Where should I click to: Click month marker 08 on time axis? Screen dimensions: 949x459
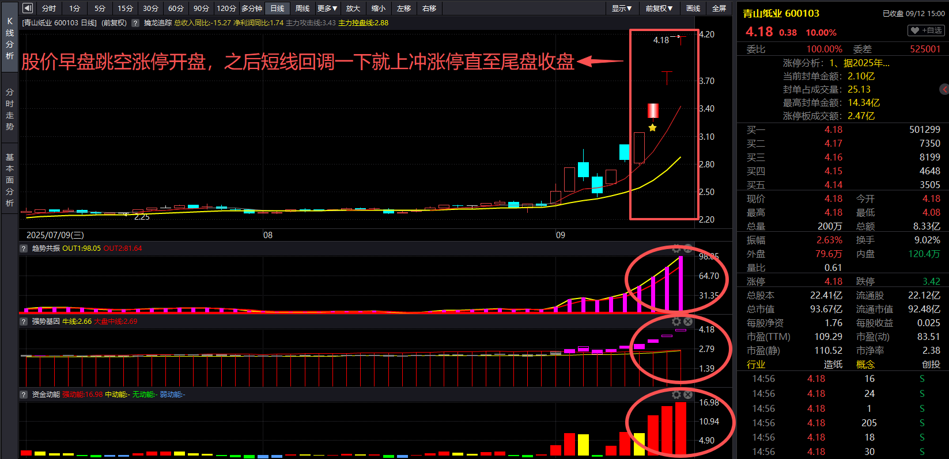pyautogui.click(x=268, y=235)
